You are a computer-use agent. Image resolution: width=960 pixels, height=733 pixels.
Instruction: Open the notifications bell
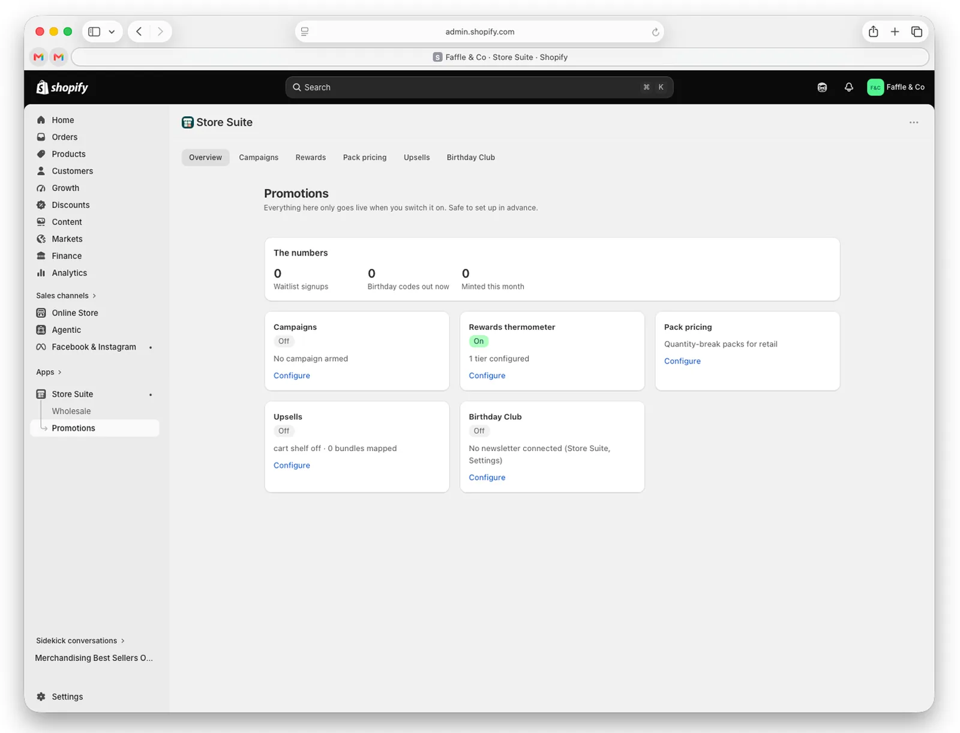[848, 88]
